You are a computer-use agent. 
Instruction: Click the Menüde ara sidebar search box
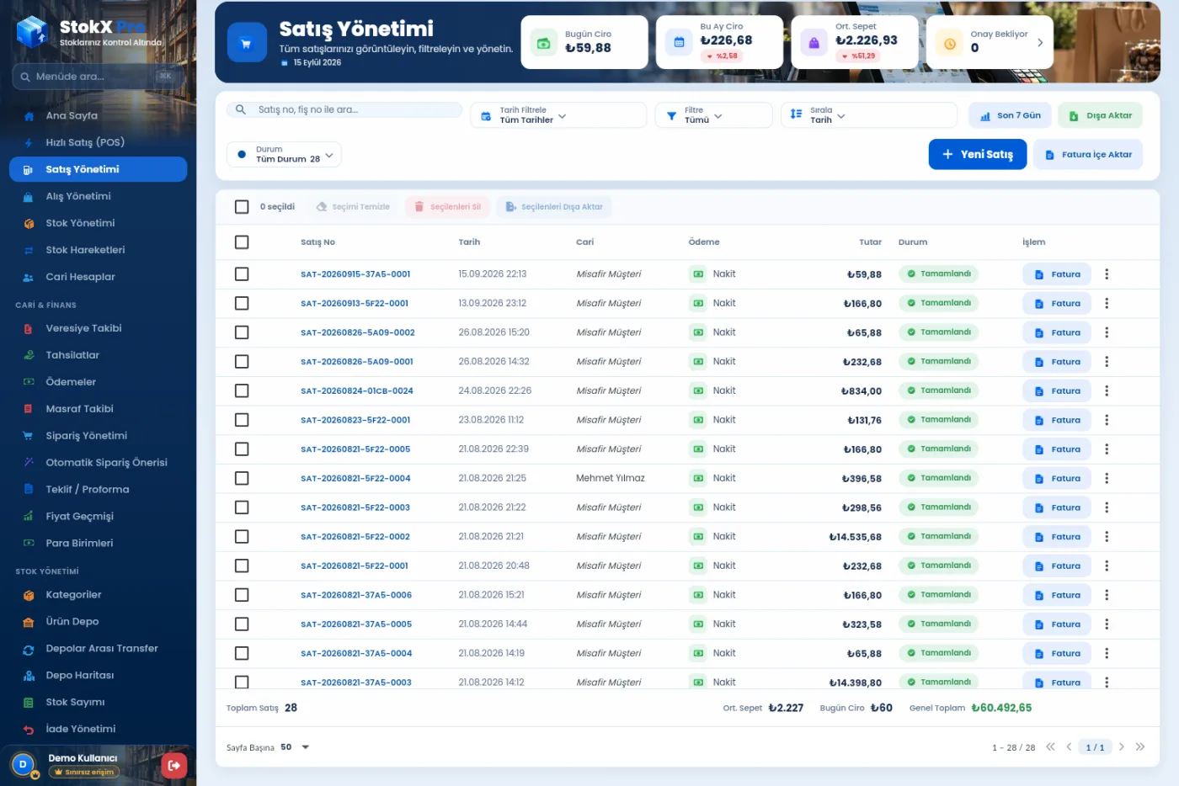[x=98, y=77]
